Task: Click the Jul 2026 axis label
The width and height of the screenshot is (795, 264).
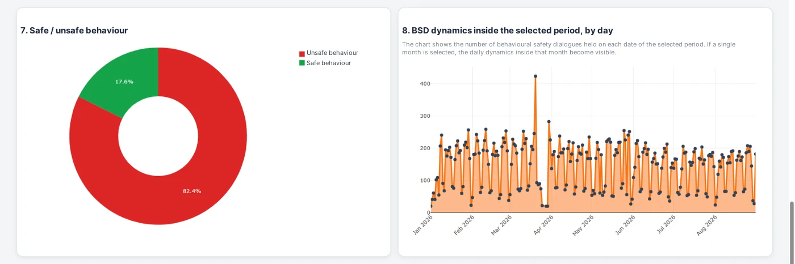Action: click(x=665, y=225)
